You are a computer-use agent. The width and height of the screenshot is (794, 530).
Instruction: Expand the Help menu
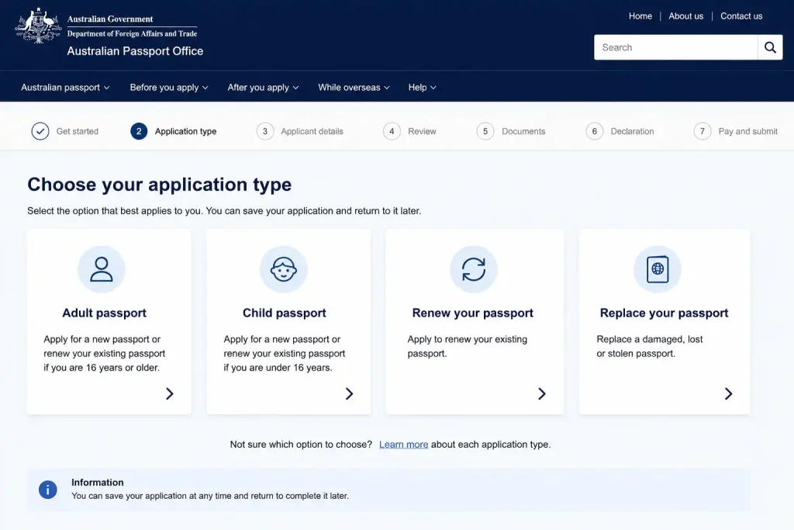pyautogui.click(x=423, y=87)
